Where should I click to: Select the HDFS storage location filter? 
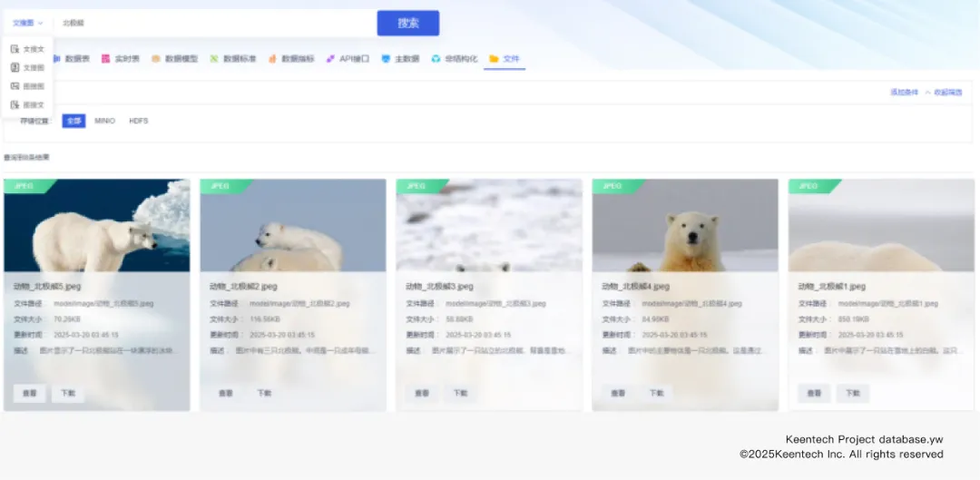(x=138, y=121)
